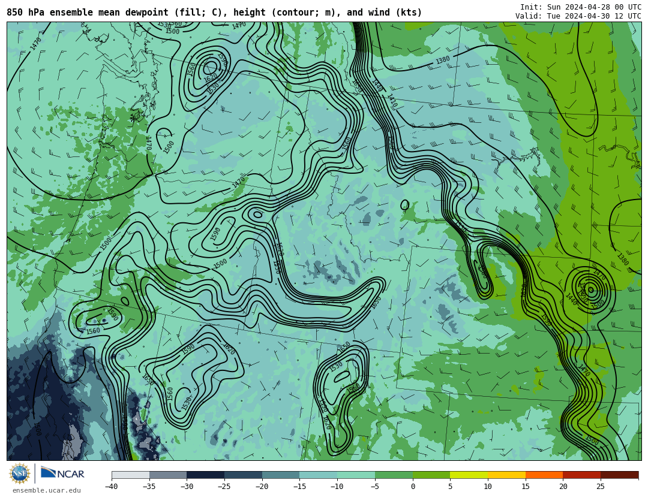This screenshot has height=498, width=648.
Task: Click the NSF logo emblem
Action: (19, 473)
